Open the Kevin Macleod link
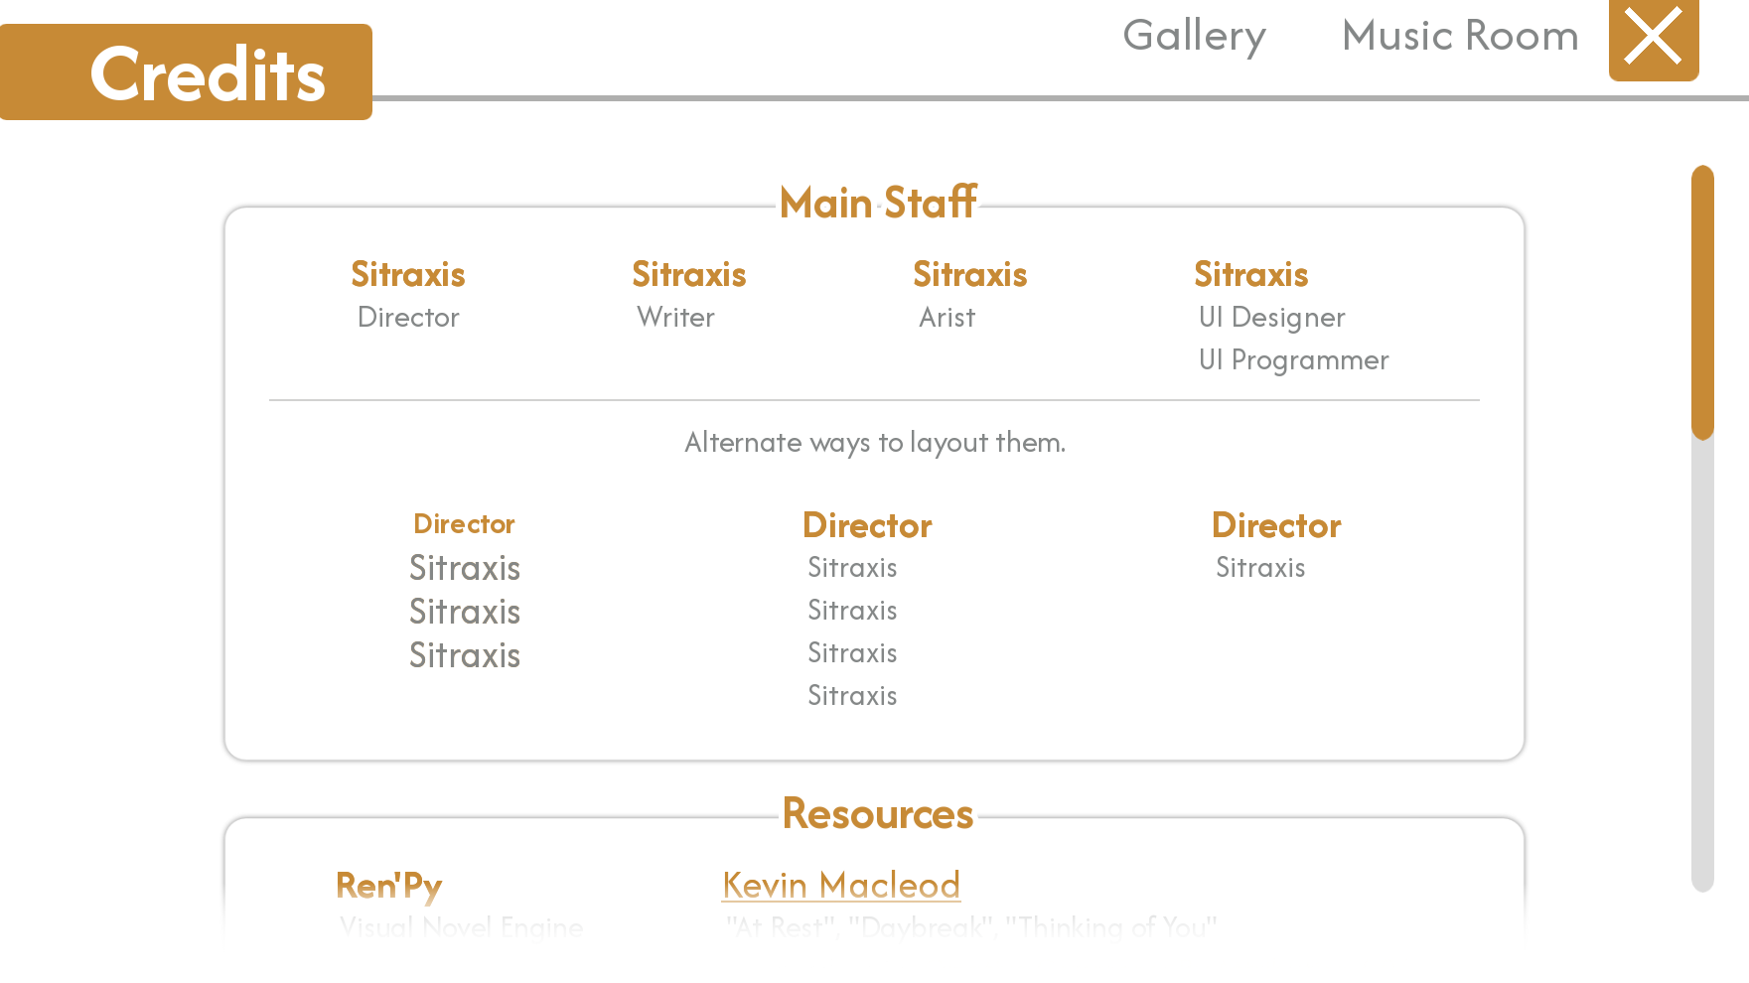The image size is (1749, 983). (840, 885)
